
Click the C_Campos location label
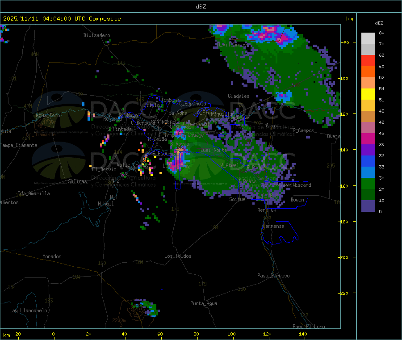point(303,130)
